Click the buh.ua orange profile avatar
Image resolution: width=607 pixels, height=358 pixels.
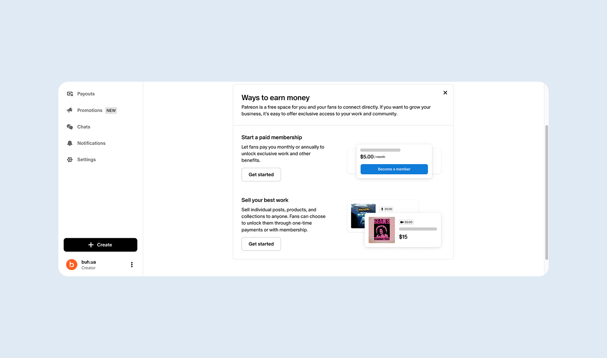coord(72,265)
